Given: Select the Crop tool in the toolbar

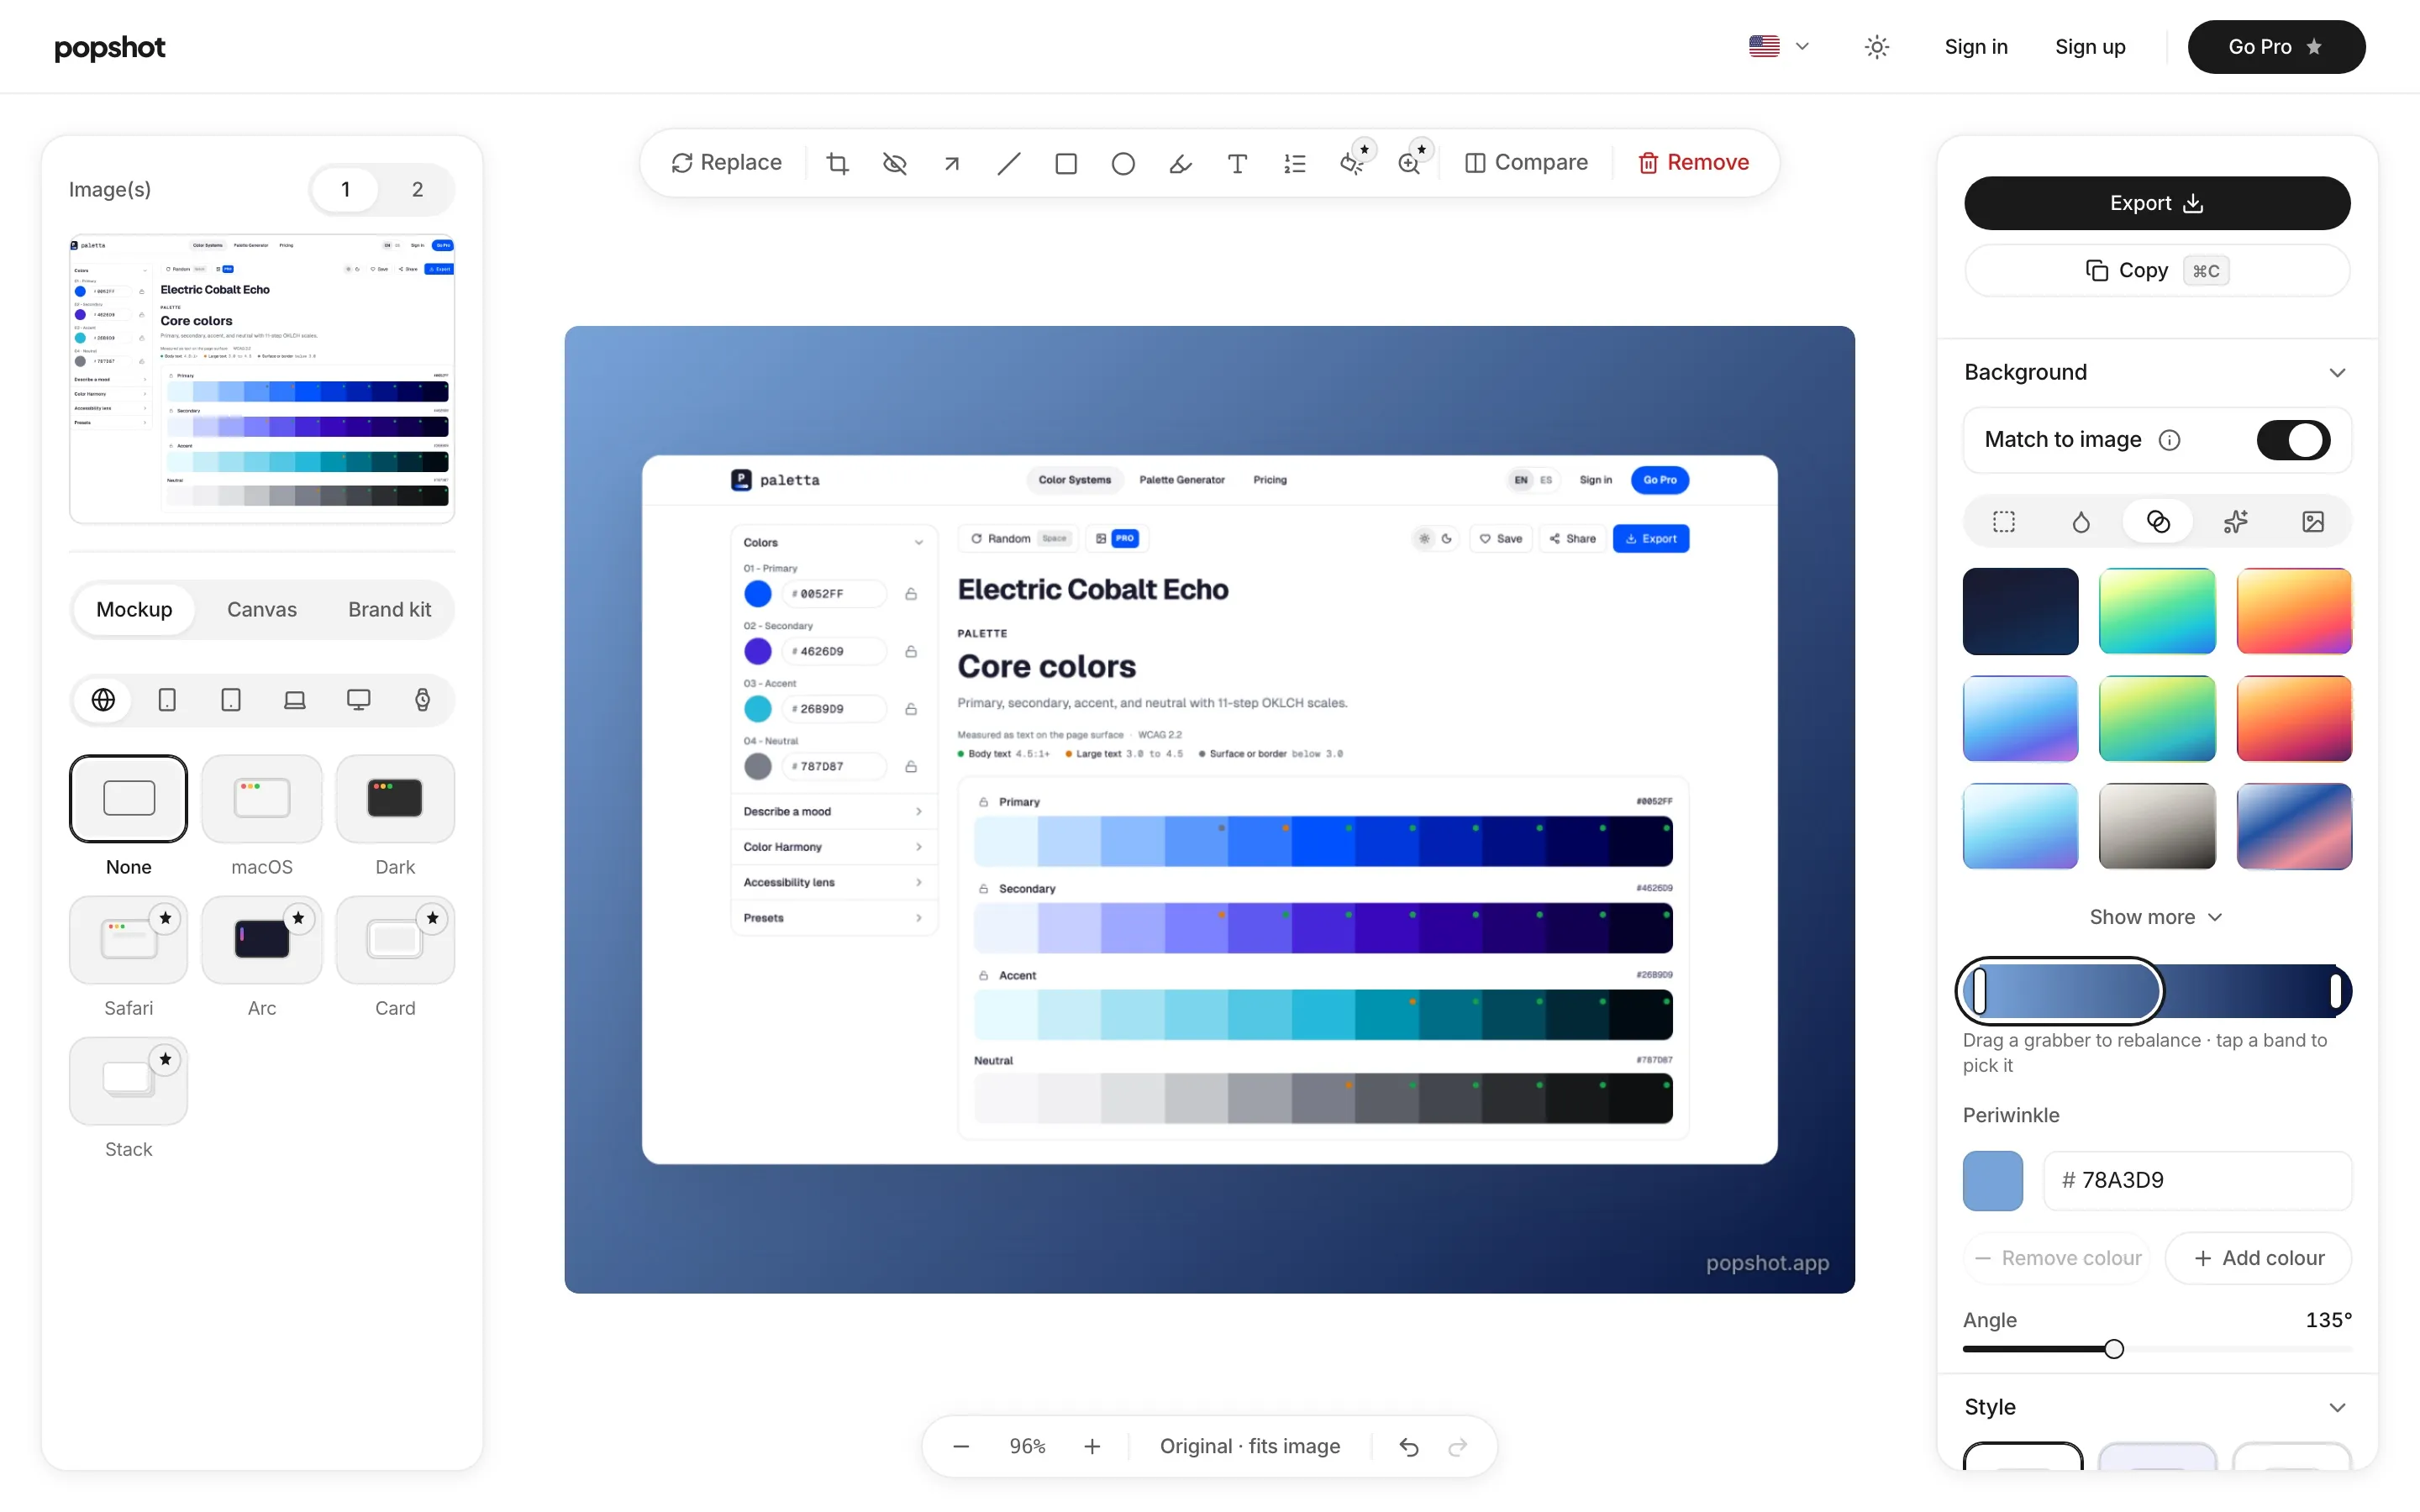Looking at the screenshot, I should tap(837, 163).
